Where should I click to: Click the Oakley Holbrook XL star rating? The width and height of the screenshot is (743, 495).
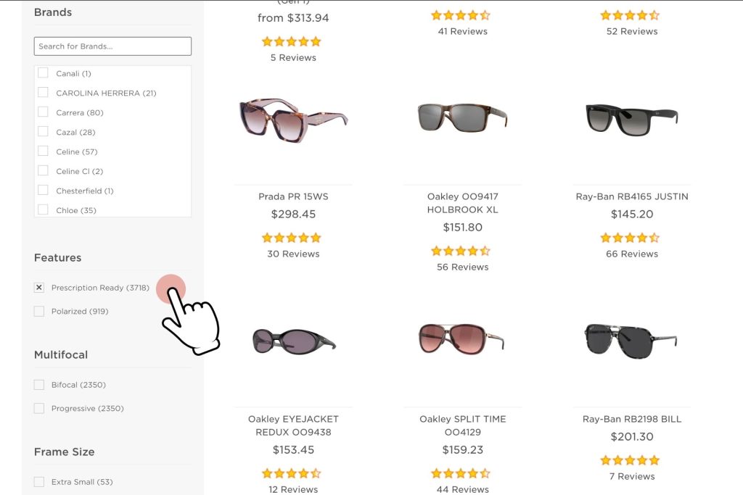coord(461,251)
